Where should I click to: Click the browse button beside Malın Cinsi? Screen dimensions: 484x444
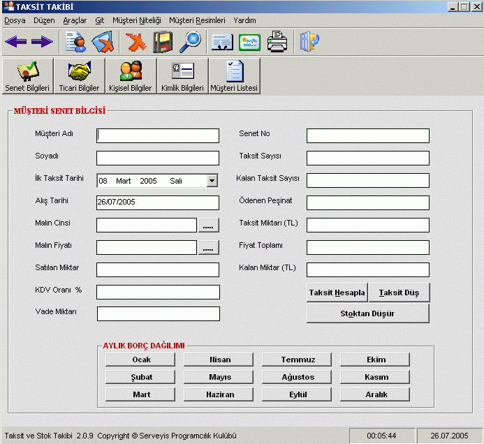(x=209, y=225)
